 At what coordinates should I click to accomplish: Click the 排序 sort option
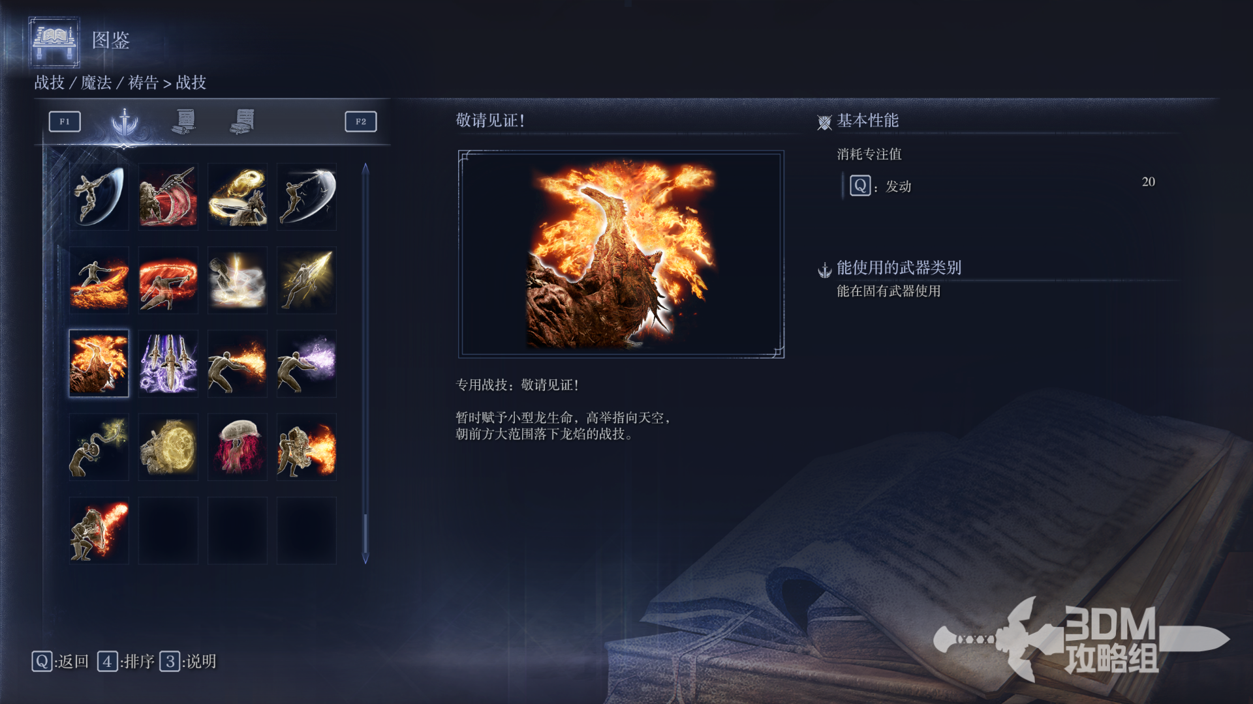[126, 662]
